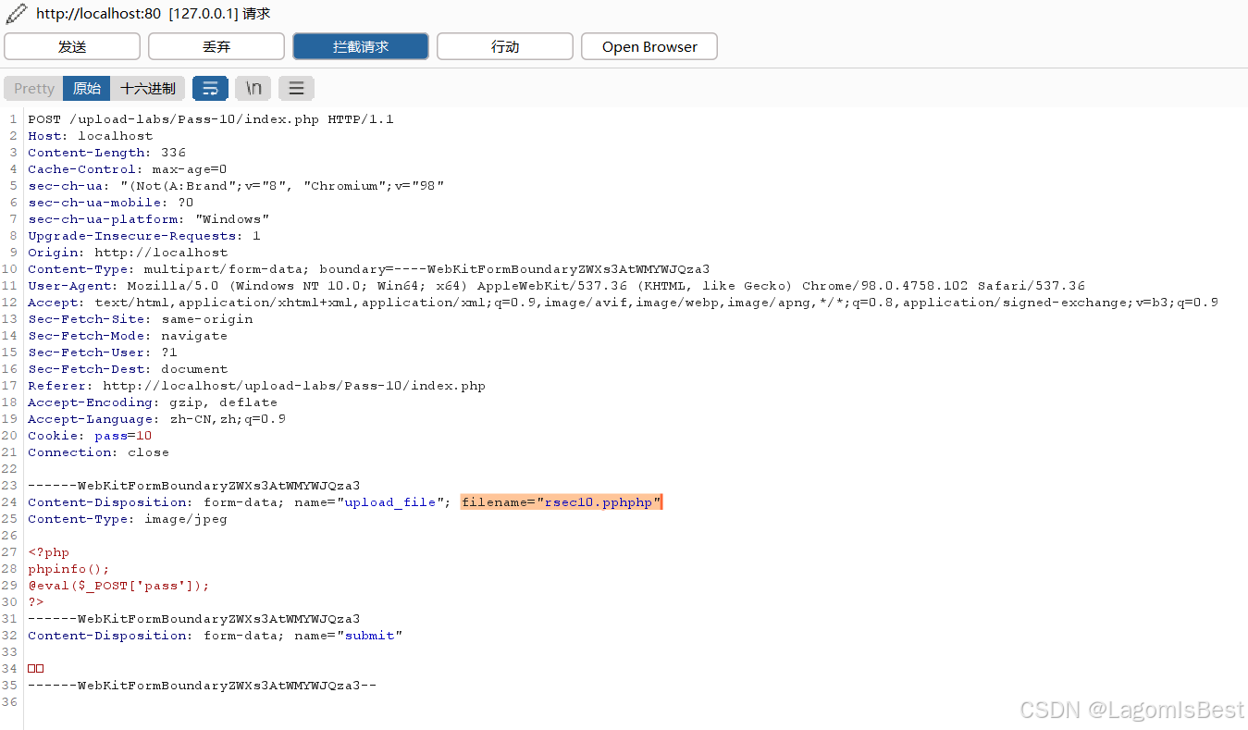Open the hamburger options menu icon
The width and height of the screenshot is (1248, 730).
pyautogui.click(x=296, y=88)
